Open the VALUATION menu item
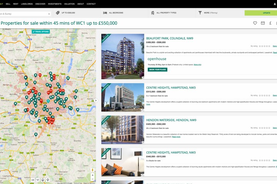This screenshot has height=184, width=277. pos(69,4)
